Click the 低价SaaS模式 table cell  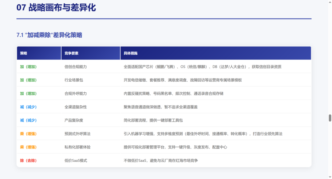(76, 161)
